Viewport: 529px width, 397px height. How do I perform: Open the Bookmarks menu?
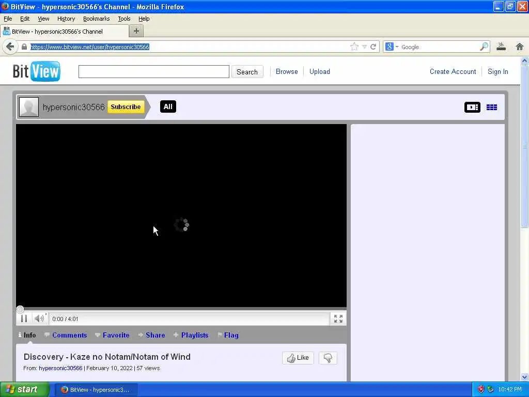(97, 19)
